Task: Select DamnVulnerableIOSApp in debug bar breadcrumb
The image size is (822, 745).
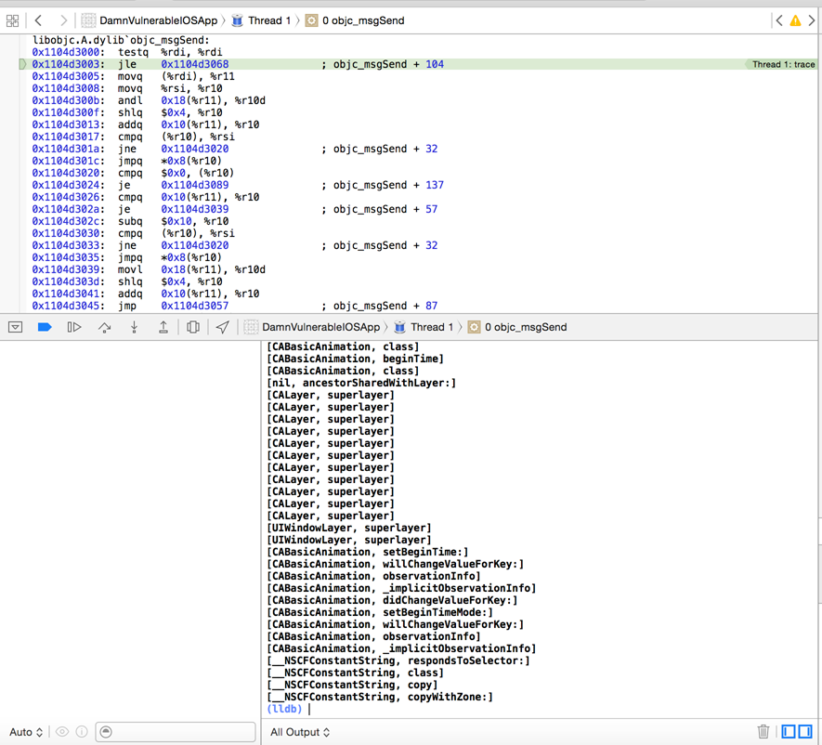Action: 320,327
